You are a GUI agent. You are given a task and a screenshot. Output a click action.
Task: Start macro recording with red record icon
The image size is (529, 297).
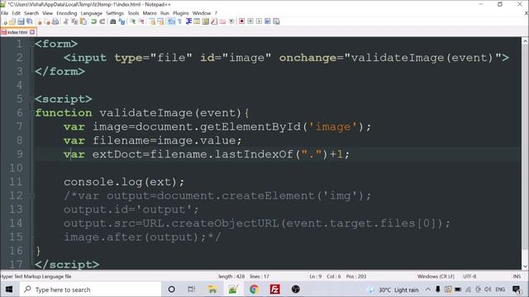242,21
